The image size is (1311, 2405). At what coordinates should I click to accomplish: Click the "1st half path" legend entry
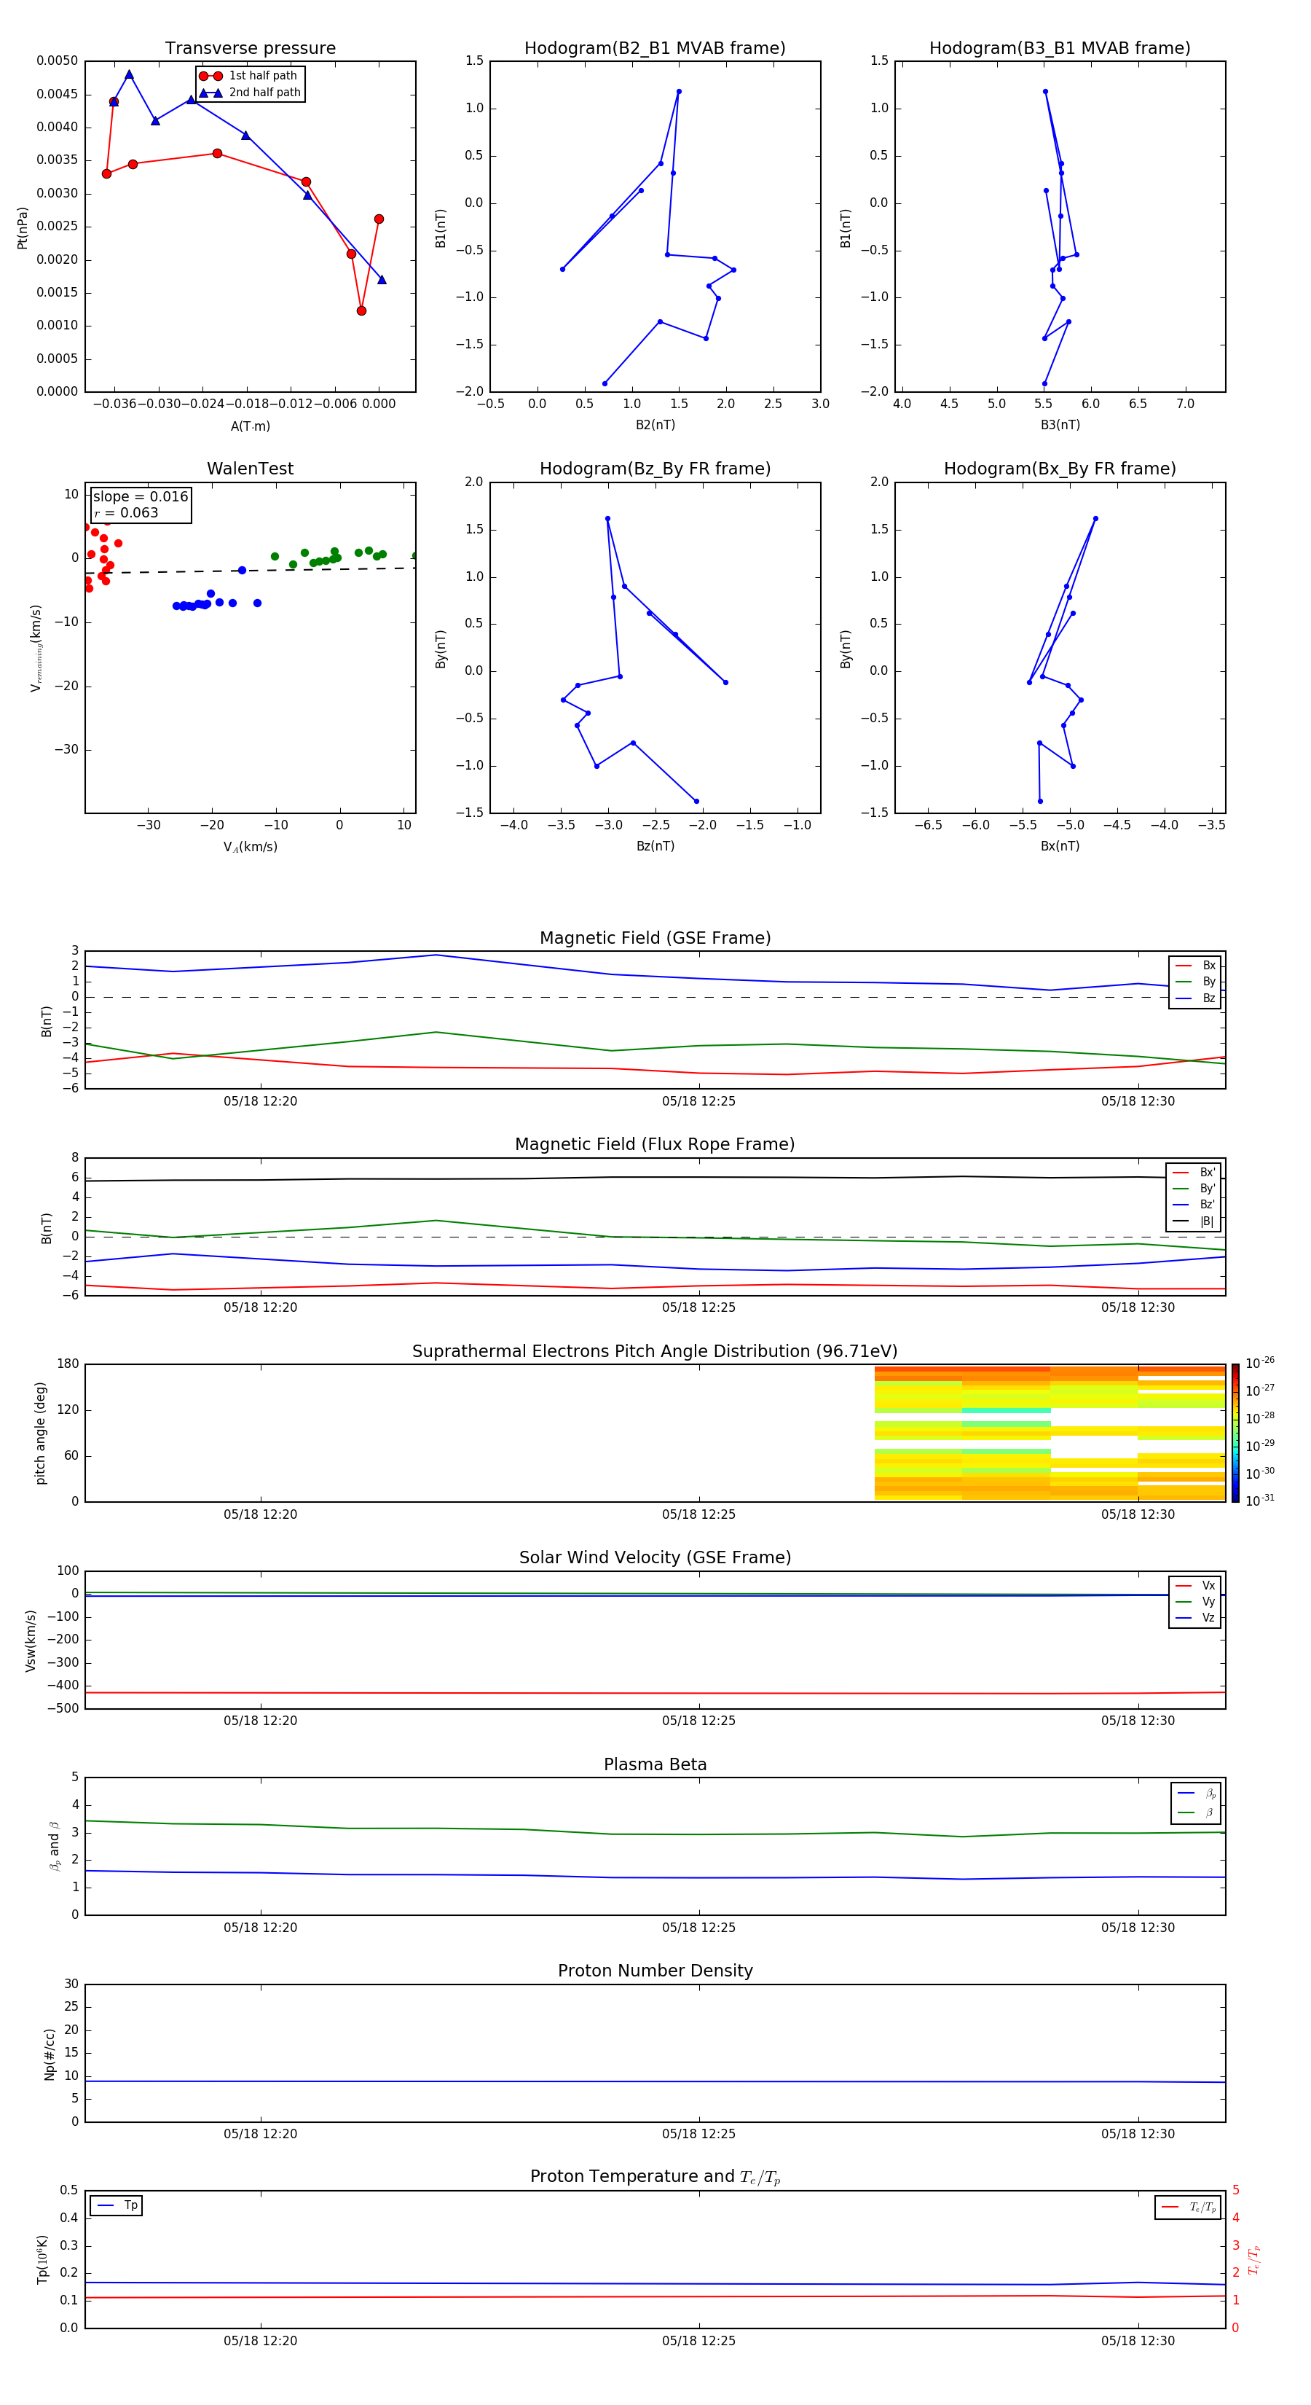pyautogui.click(x=249, y=76)
